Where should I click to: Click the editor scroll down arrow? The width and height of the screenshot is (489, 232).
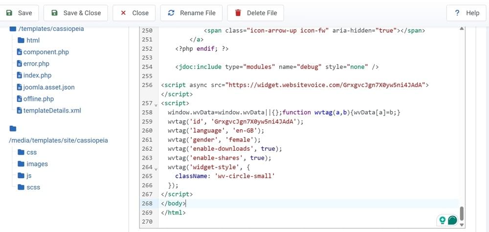tap(462, 225)
